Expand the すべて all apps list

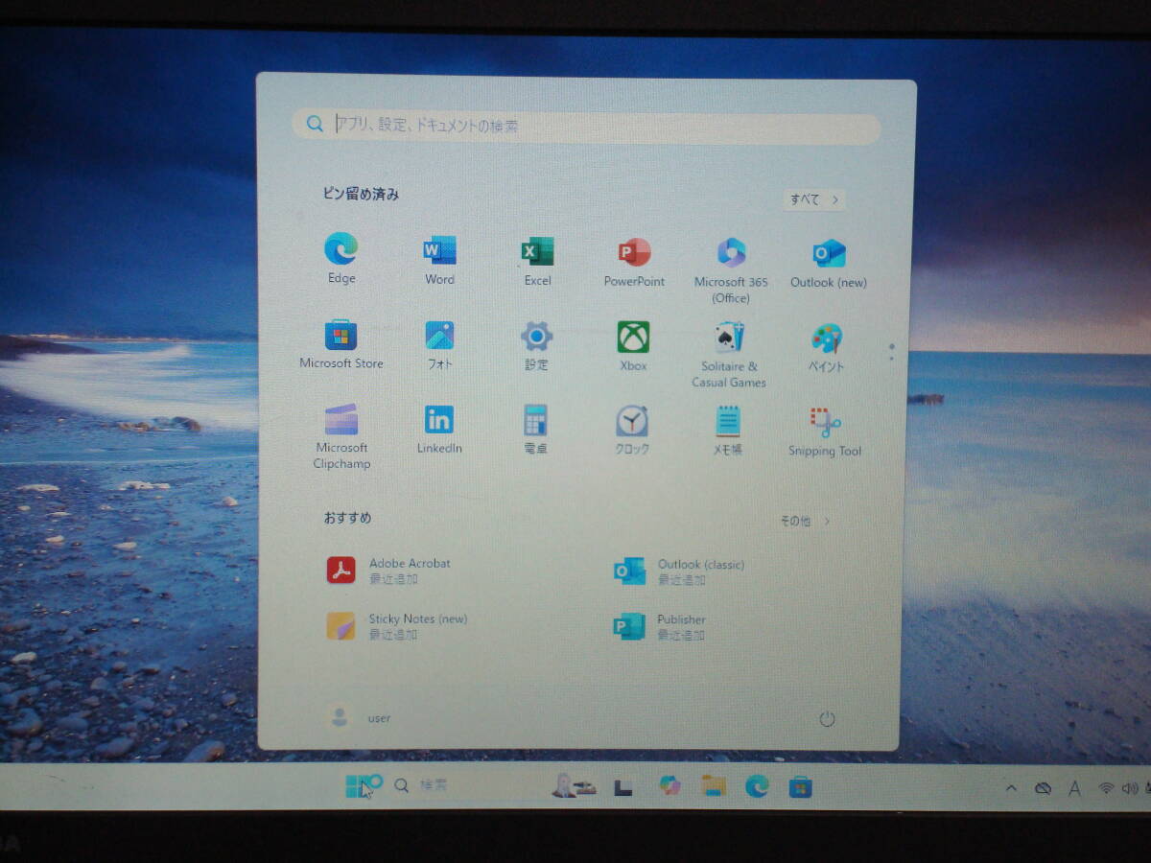(x=813, y=199)
